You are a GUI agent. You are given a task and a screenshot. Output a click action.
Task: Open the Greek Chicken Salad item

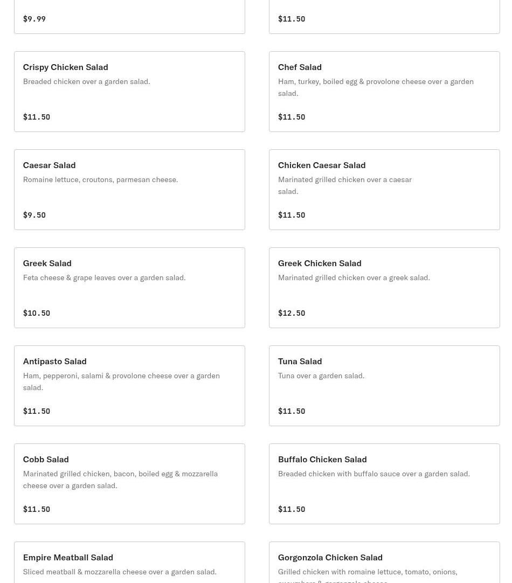click(x=384, y=288)
